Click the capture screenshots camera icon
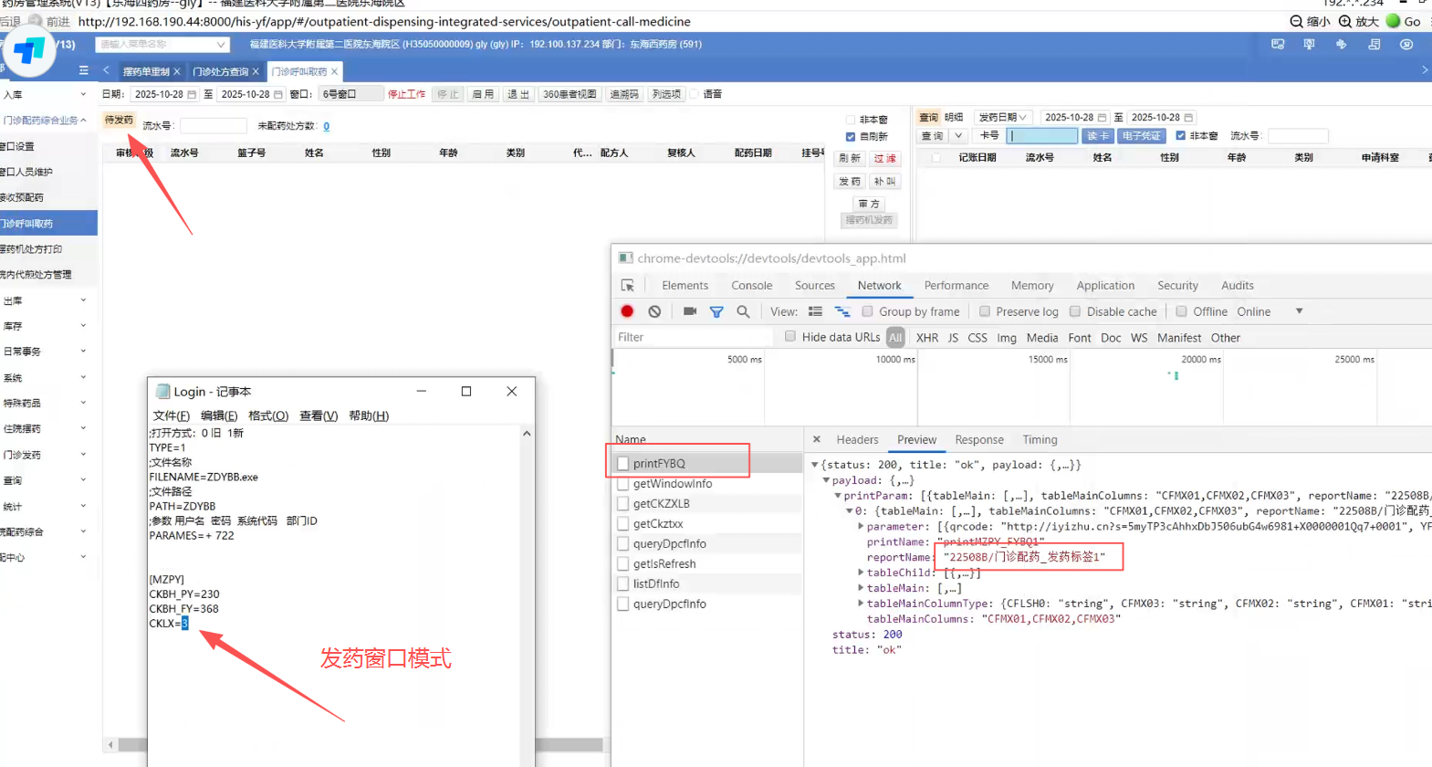This screenshot has height=767, width=1432. coord(690,311)
